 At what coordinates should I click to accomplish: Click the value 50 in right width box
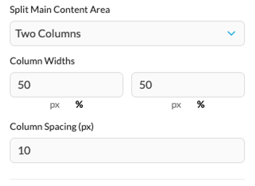(146, 85)
